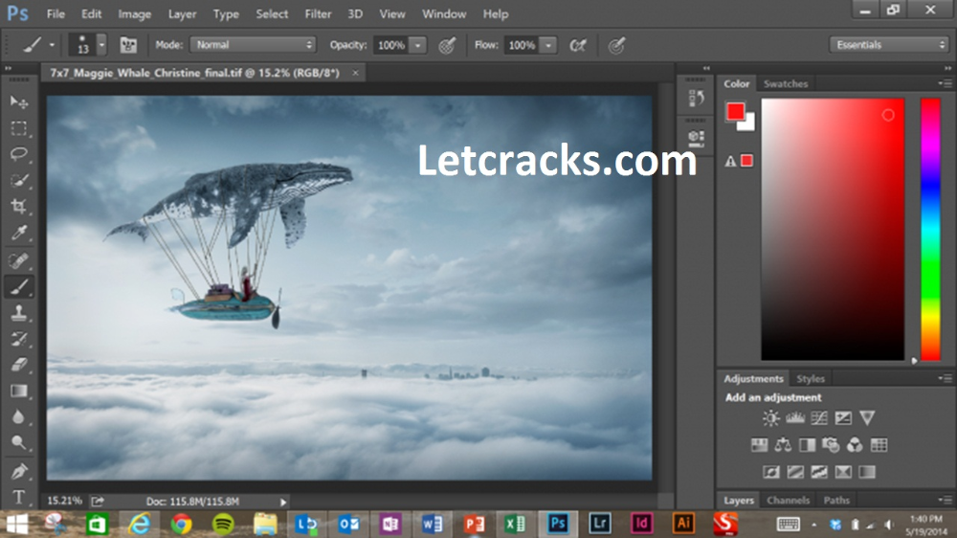Screen dimensions: 957x538
Task: Add a Brightness/Contrast adjustment
Action: [x=770, y=418]
